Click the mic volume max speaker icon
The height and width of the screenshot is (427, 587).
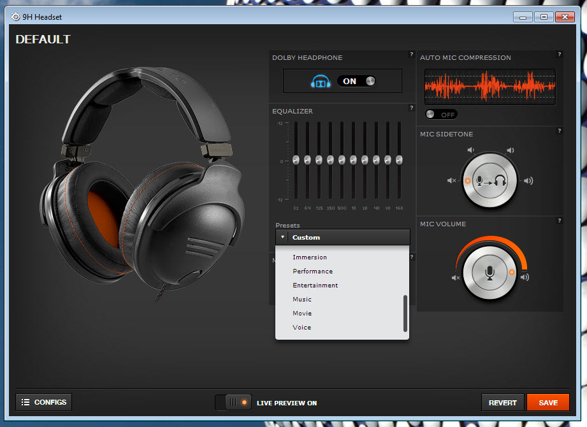pos(525,277)
